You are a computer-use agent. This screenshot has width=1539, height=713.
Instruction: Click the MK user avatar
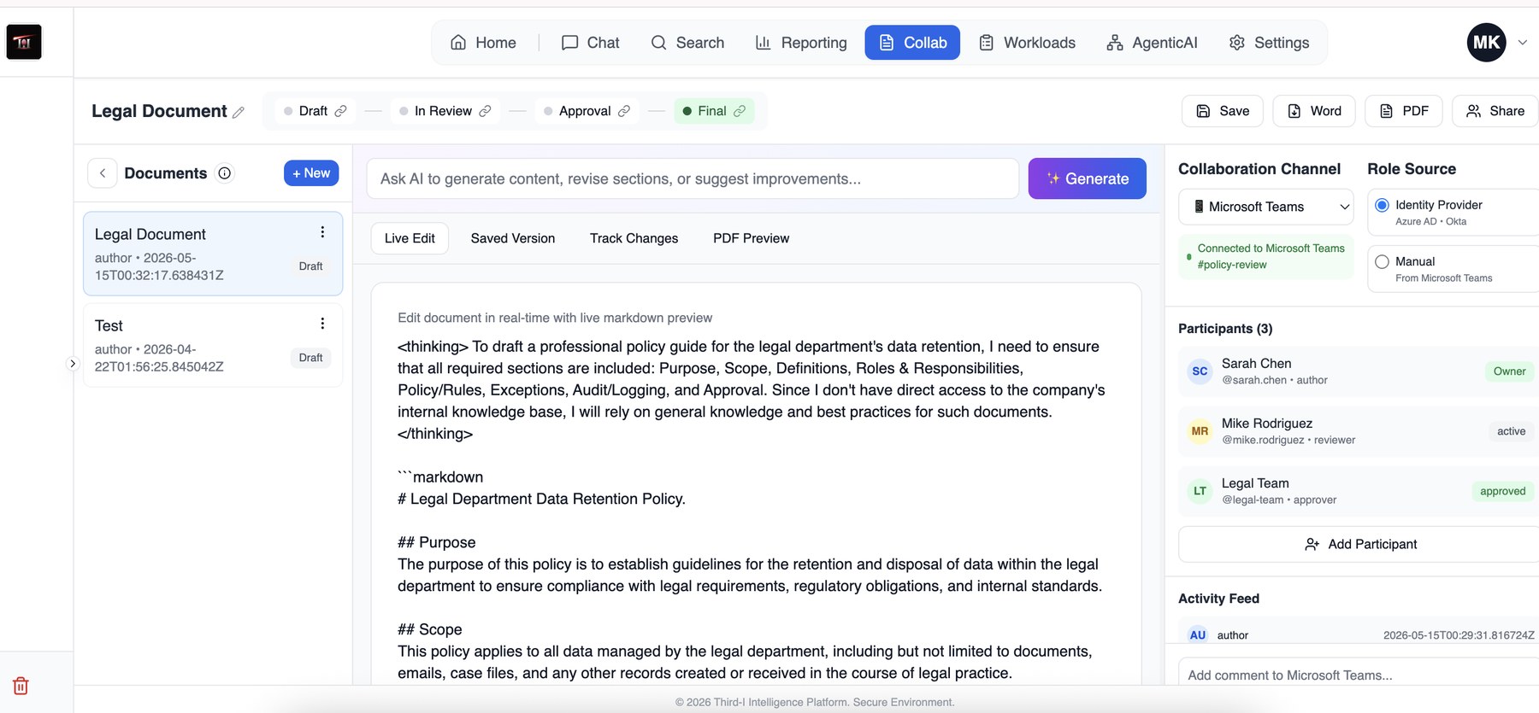point(1486,43)
